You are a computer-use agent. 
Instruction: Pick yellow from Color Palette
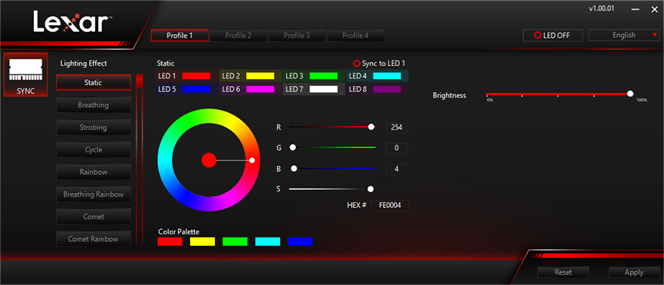coord(202,241)
